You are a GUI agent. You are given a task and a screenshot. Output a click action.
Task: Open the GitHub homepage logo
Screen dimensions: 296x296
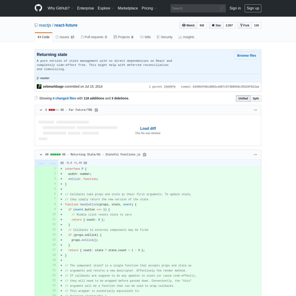coord(38,8)
